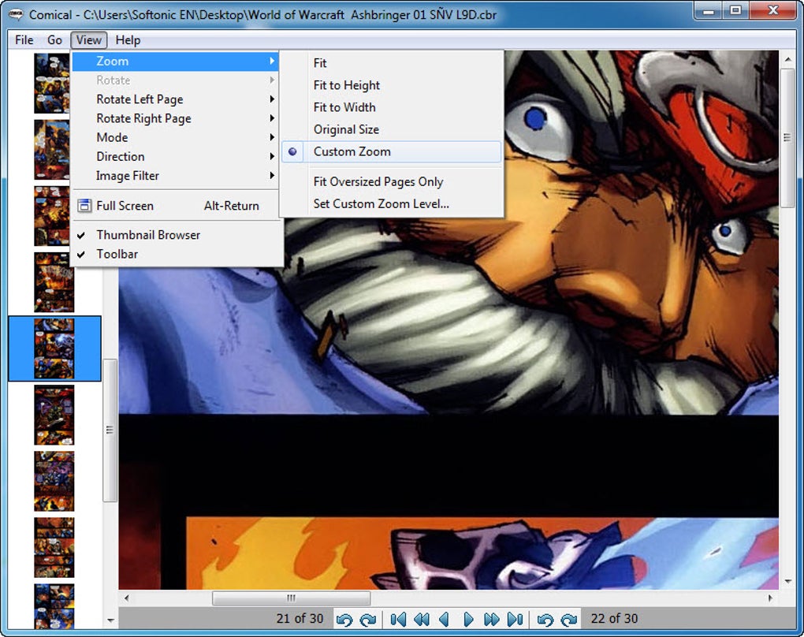Click the '22 of 30' page indicator
This screenshot has width=804, height=637.
614,619
